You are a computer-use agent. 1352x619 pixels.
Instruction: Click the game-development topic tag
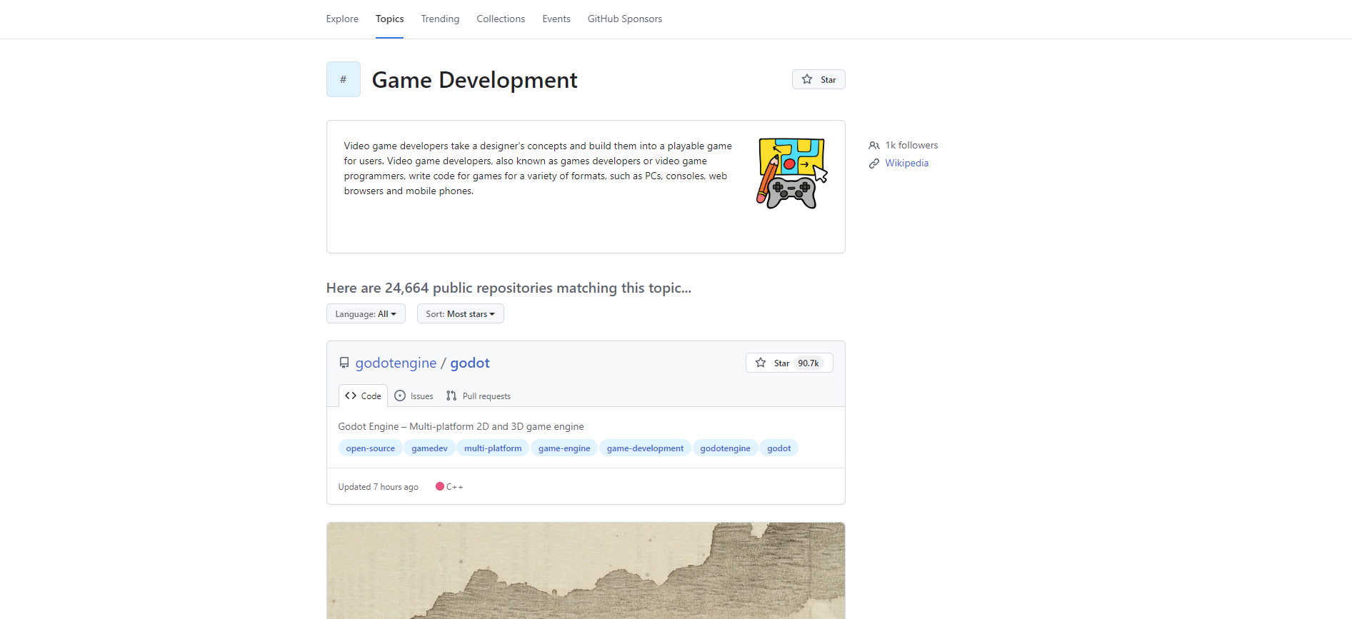[x=645, y=448]
